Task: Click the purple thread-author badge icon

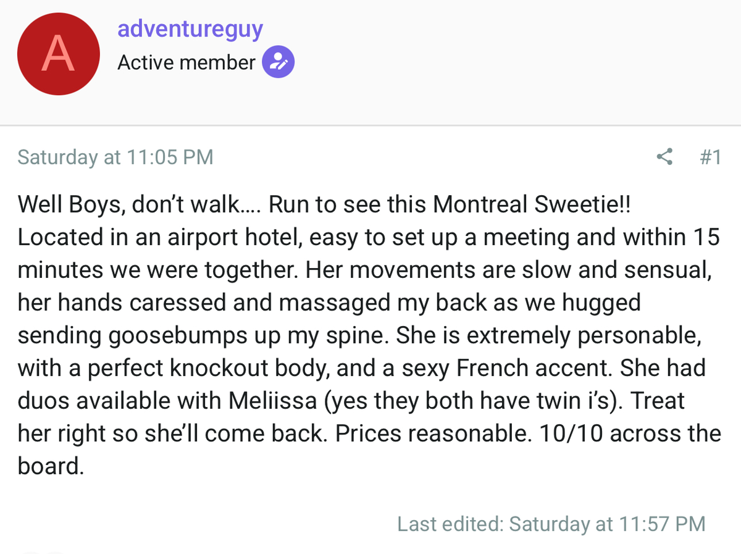Action: [278, 62]
